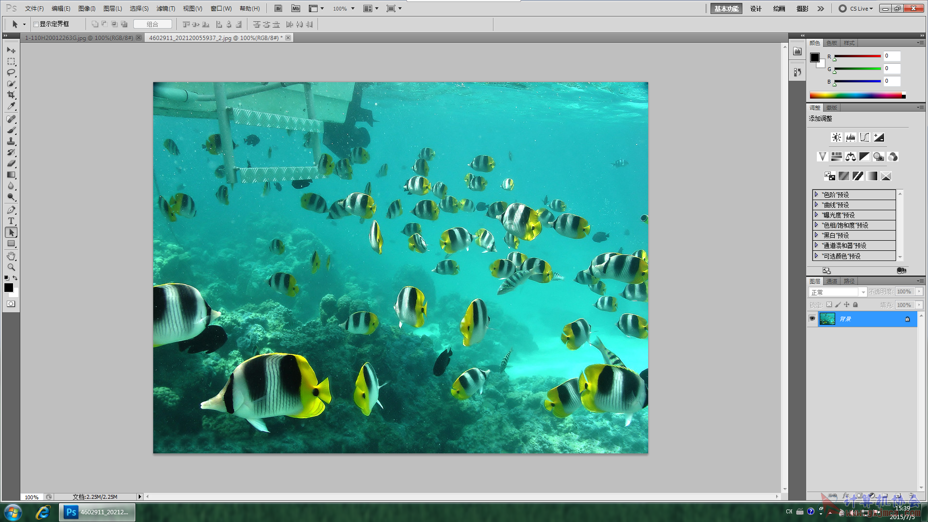This screenshot has height=522, width=928.
Task: Select the Eyedropper tool
Action: coord(11,106)
